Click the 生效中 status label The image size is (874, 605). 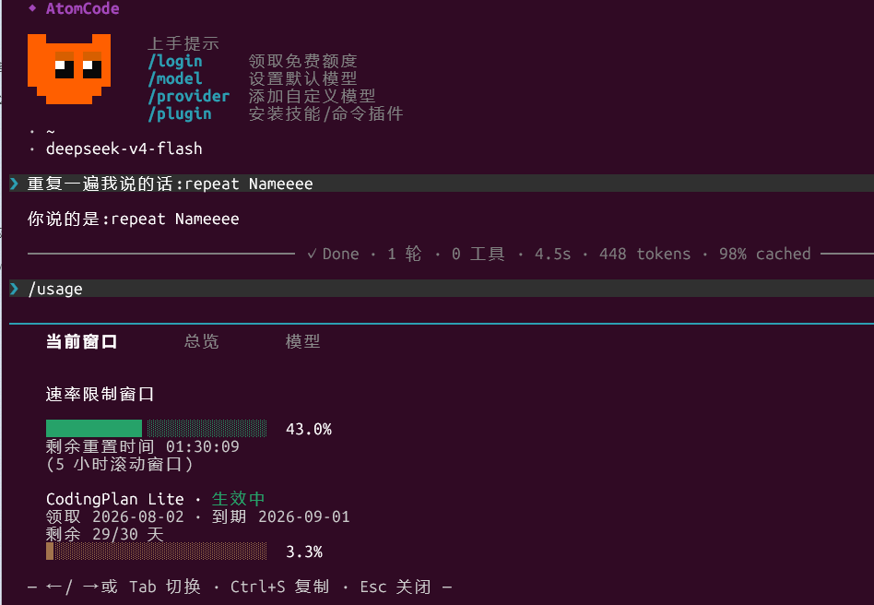[238, 499]
